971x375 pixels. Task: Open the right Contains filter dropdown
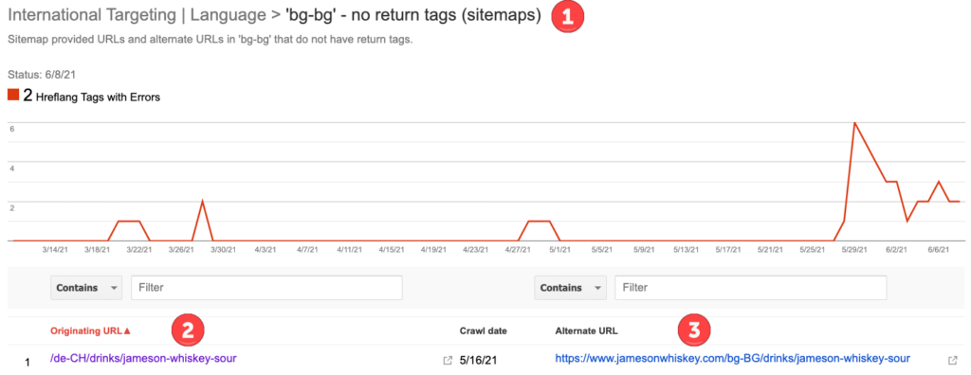pos(570,288)
